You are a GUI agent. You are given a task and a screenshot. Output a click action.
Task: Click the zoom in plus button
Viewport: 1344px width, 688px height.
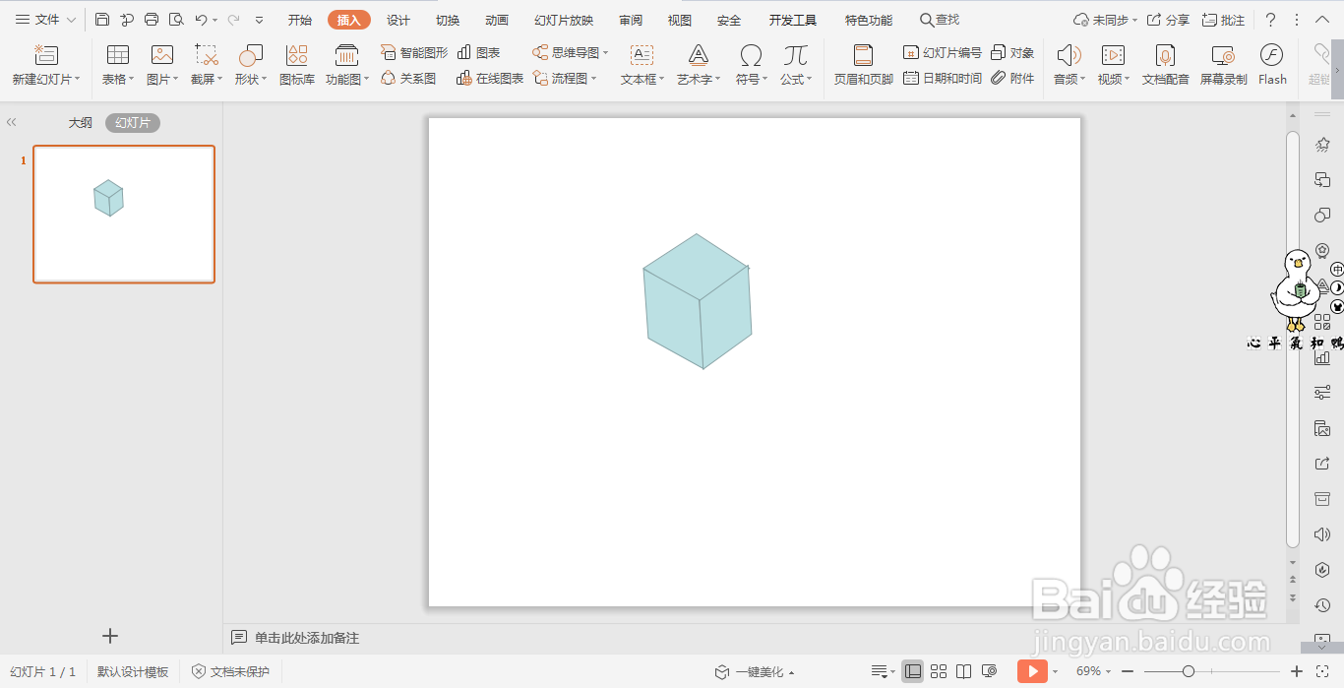(x=1297, y=671)
